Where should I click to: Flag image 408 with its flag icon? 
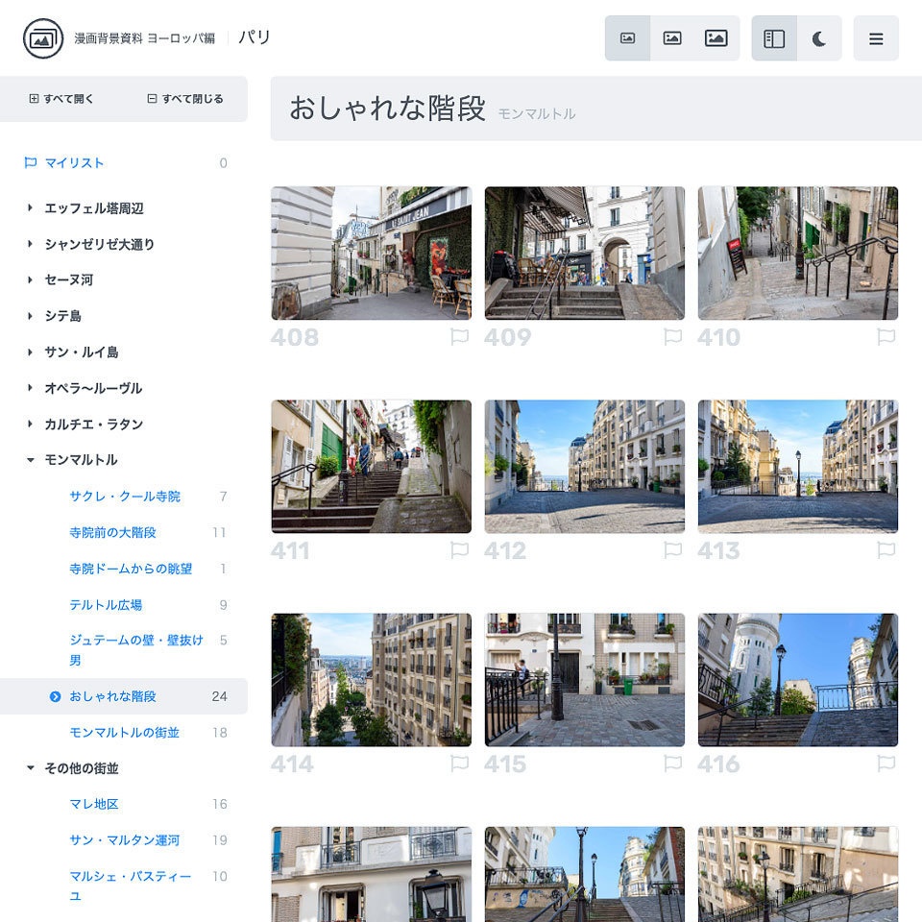[459, 337]
